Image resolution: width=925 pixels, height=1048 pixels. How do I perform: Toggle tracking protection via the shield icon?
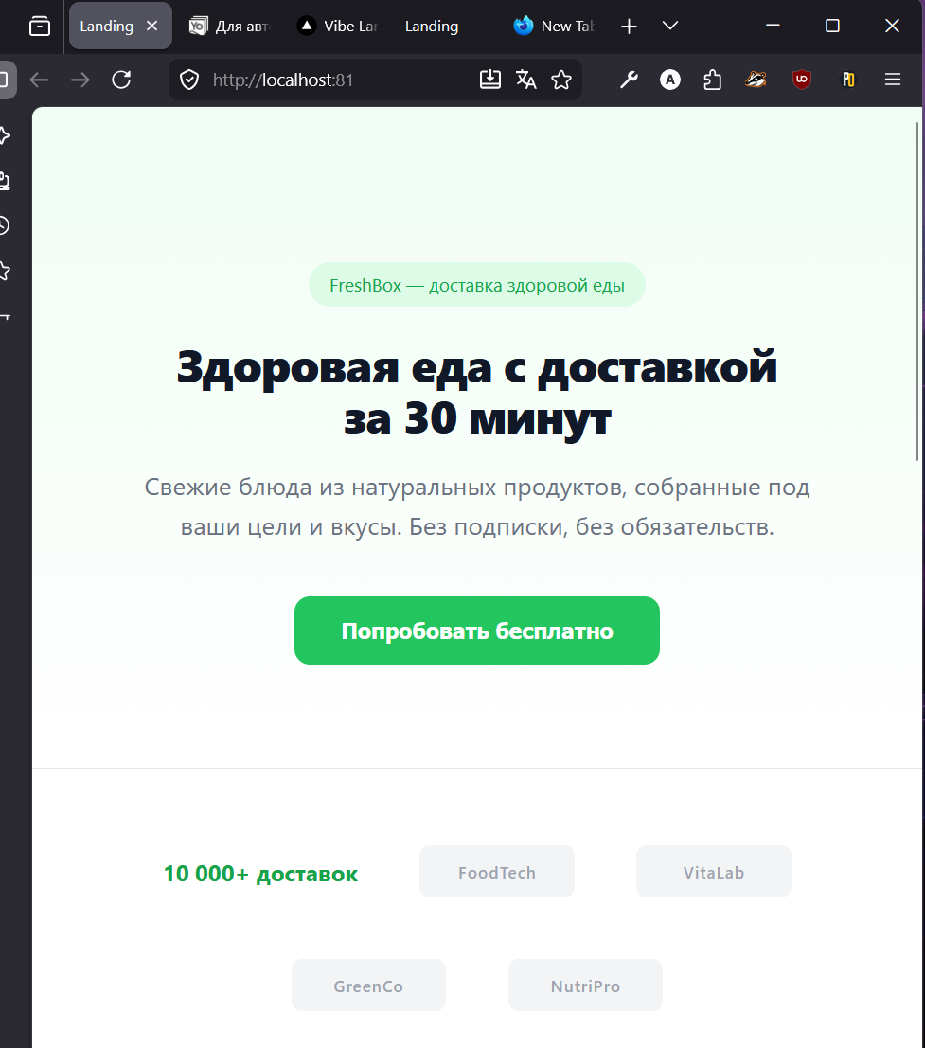[188, 80]
